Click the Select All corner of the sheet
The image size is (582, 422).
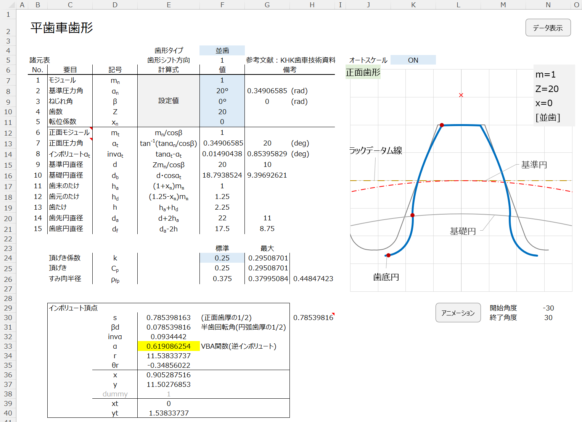click(x=8, y=5)
